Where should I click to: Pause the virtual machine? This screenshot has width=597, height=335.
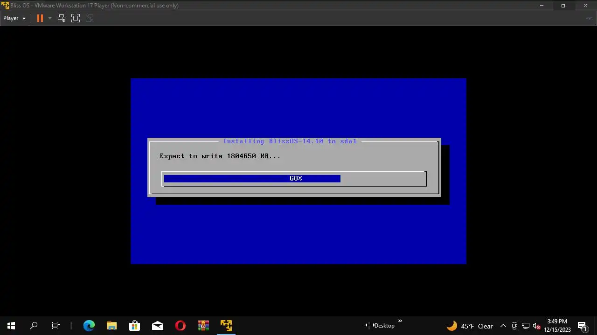[x=40, y=18]
